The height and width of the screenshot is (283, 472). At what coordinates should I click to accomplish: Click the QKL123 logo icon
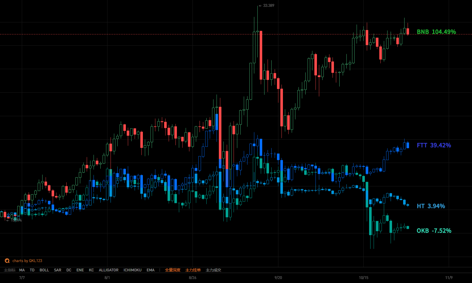pyautogui.click(x=7, y=261)
